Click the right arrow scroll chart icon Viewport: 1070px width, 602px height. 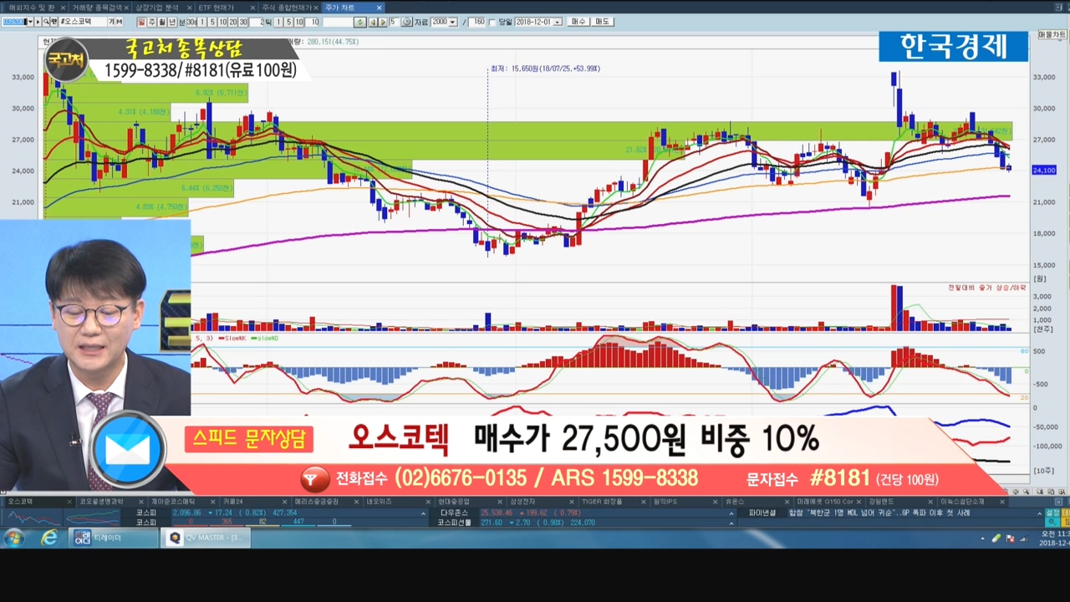pyautogui.click(x=383, y=22)
